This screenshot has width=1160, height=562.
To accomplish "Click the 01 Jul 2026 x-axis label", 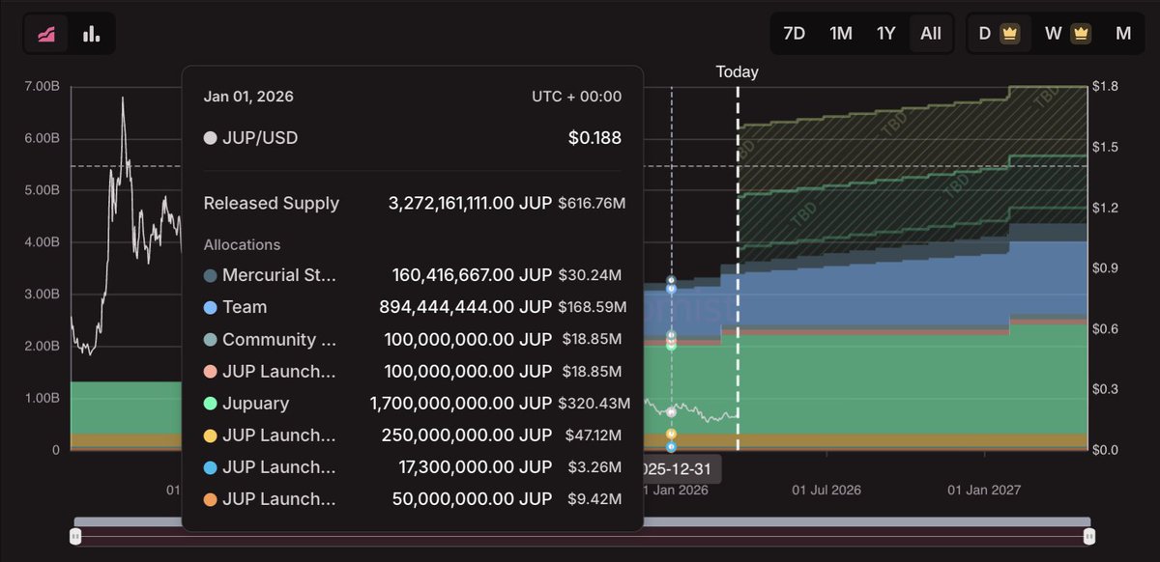I will (x=826, y=491).
